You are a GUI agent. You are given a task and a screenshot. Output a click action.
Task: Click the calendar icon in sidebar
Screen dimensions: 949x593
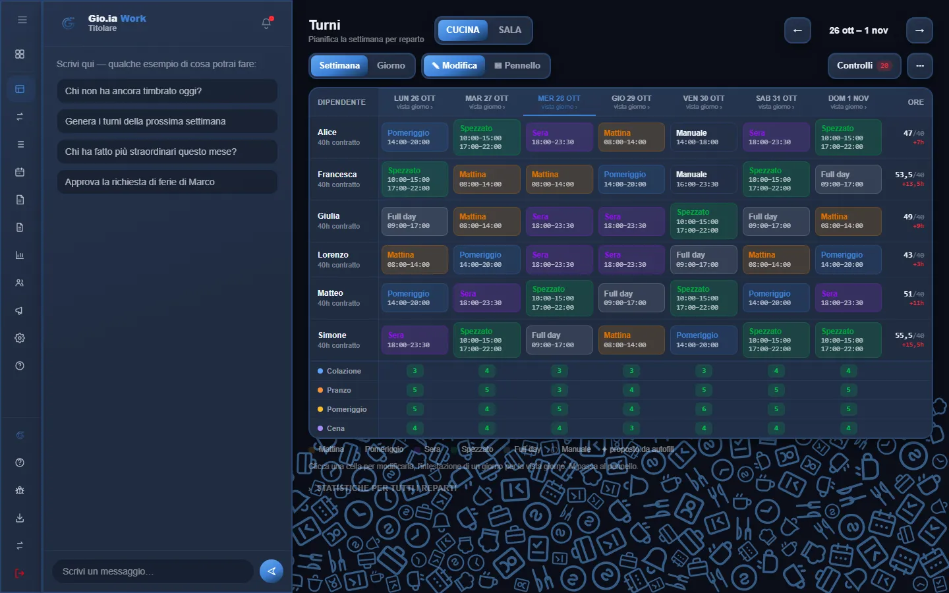(20, 172)
